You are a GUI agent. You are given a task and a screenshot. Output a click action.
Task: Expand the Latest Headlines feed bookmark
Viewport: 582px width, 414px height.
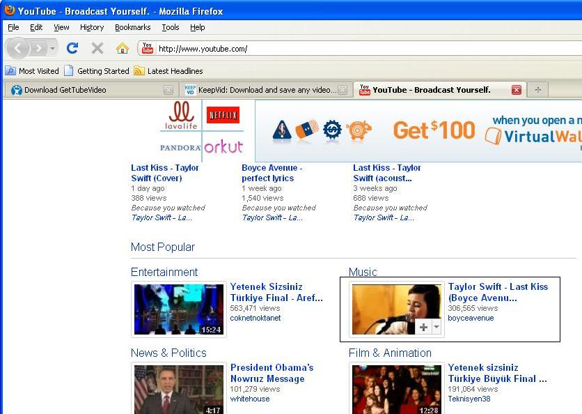click(x=168, y=70)
